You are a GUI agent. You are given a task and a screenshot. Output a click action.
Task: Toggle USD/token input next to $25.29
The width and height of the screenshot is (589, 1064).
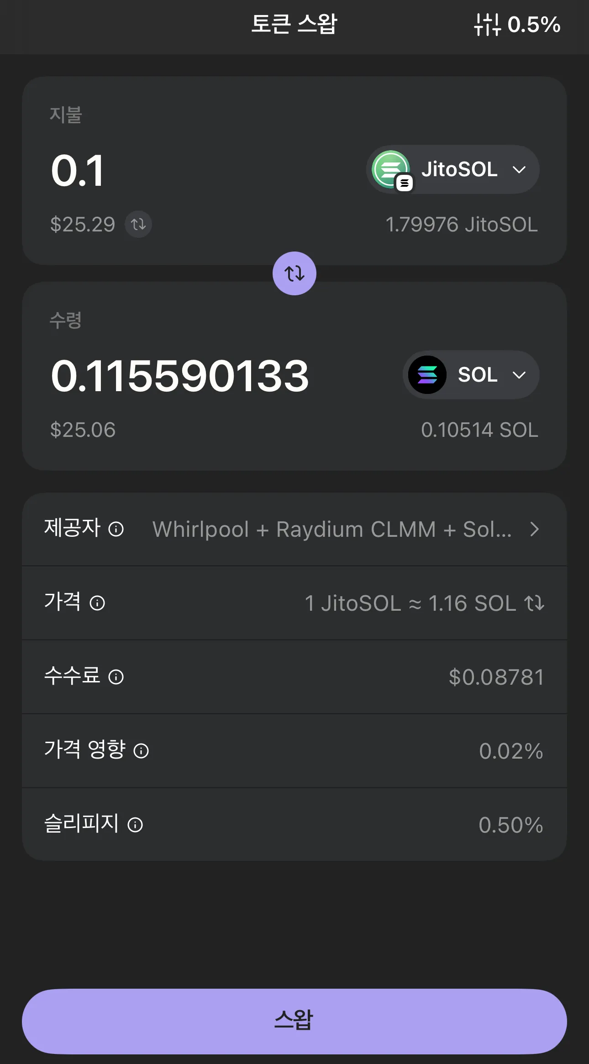138,224
